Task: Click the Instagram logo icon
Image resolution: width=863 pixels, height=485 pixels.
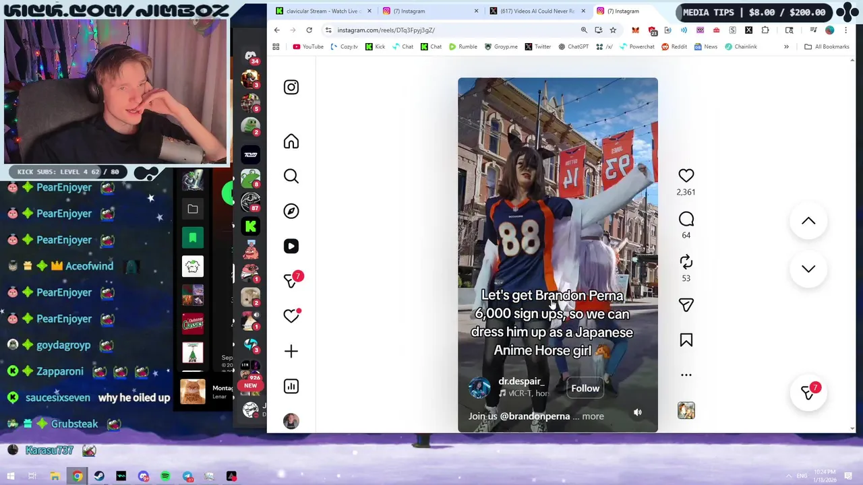Action: click(291, 88)
